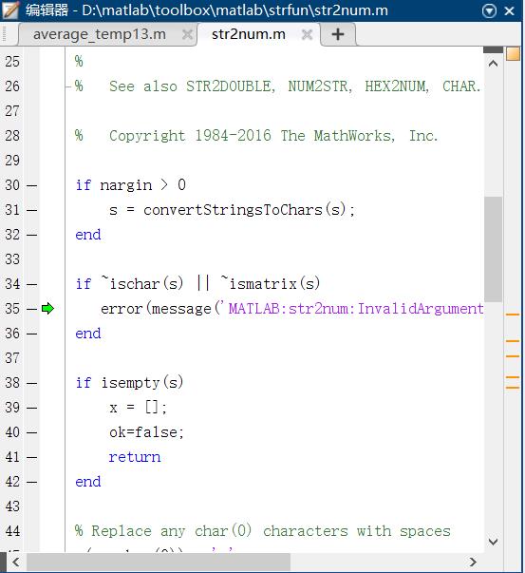This screenshot has height=573, width=525.
Task: Set a breakpoint dash on line 30
Action: pos(31,185)
